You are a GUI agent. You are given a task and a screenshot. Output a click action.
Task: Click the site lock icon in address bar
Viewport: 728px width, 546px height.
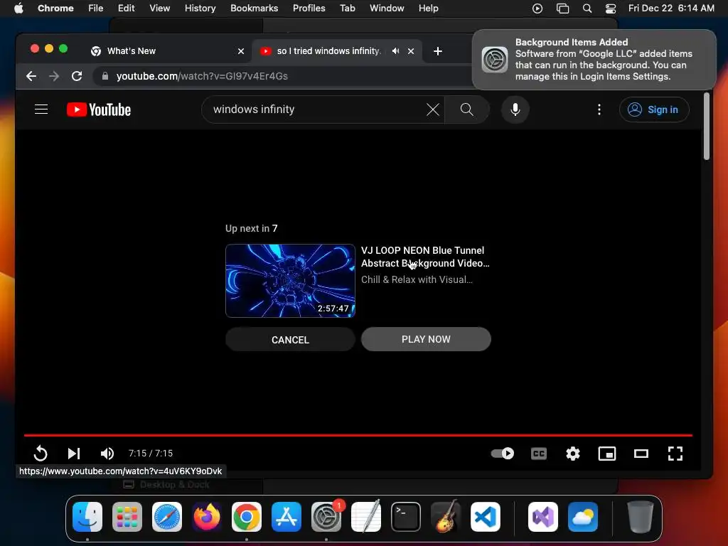105,76
